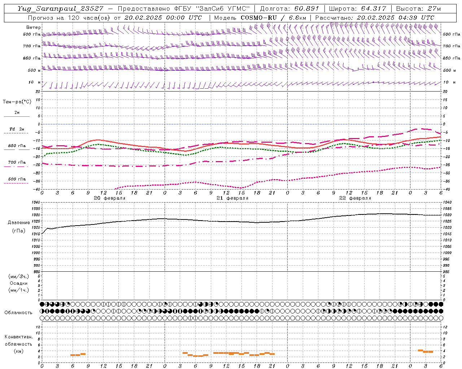Click the 20 февраля date label

pyautogui.click(x=110, y=198)
